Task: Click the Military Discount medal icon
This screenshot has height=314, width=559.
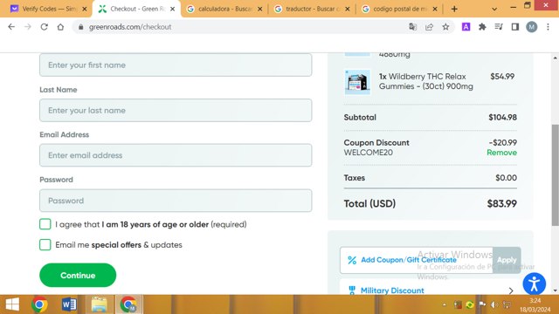Action: [x=352, y=290]
